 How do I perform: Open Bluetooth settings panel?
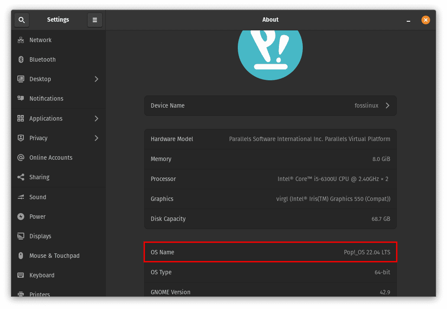pos(58,59)
